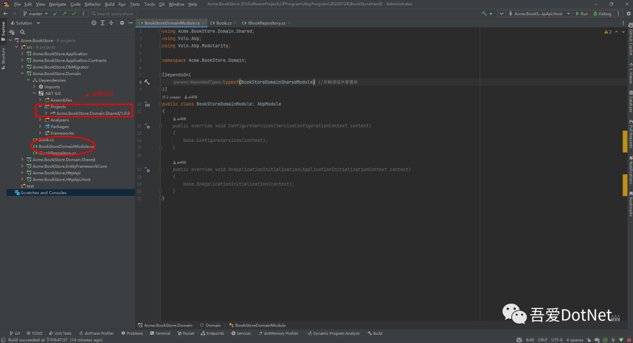The width and height of the screenshot is (633, 343).
Task: Open more run actions menu
Action: pos(618,13)
